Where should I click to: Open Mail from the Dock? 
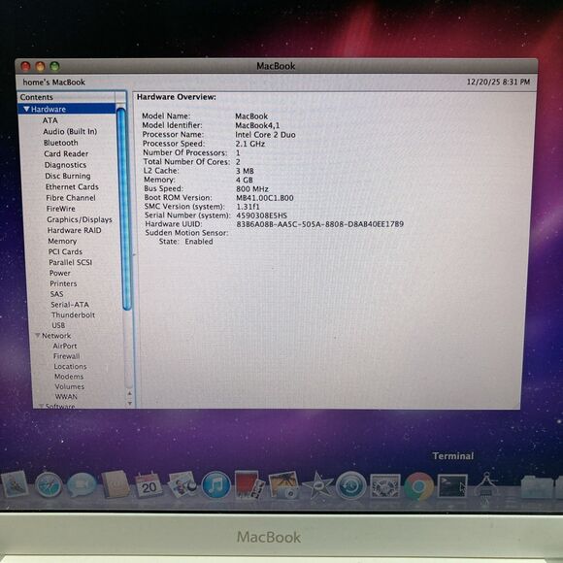pos(15,484)
